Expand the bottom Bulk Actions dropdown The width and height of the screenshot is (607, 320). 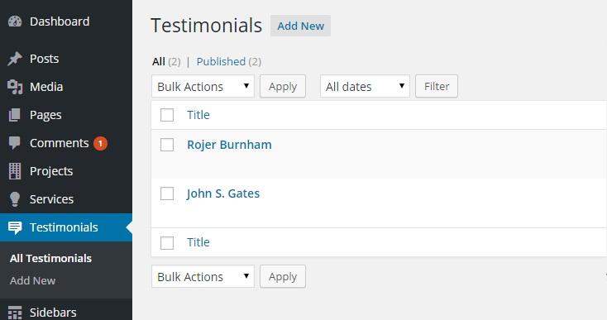tap(203, 276)
